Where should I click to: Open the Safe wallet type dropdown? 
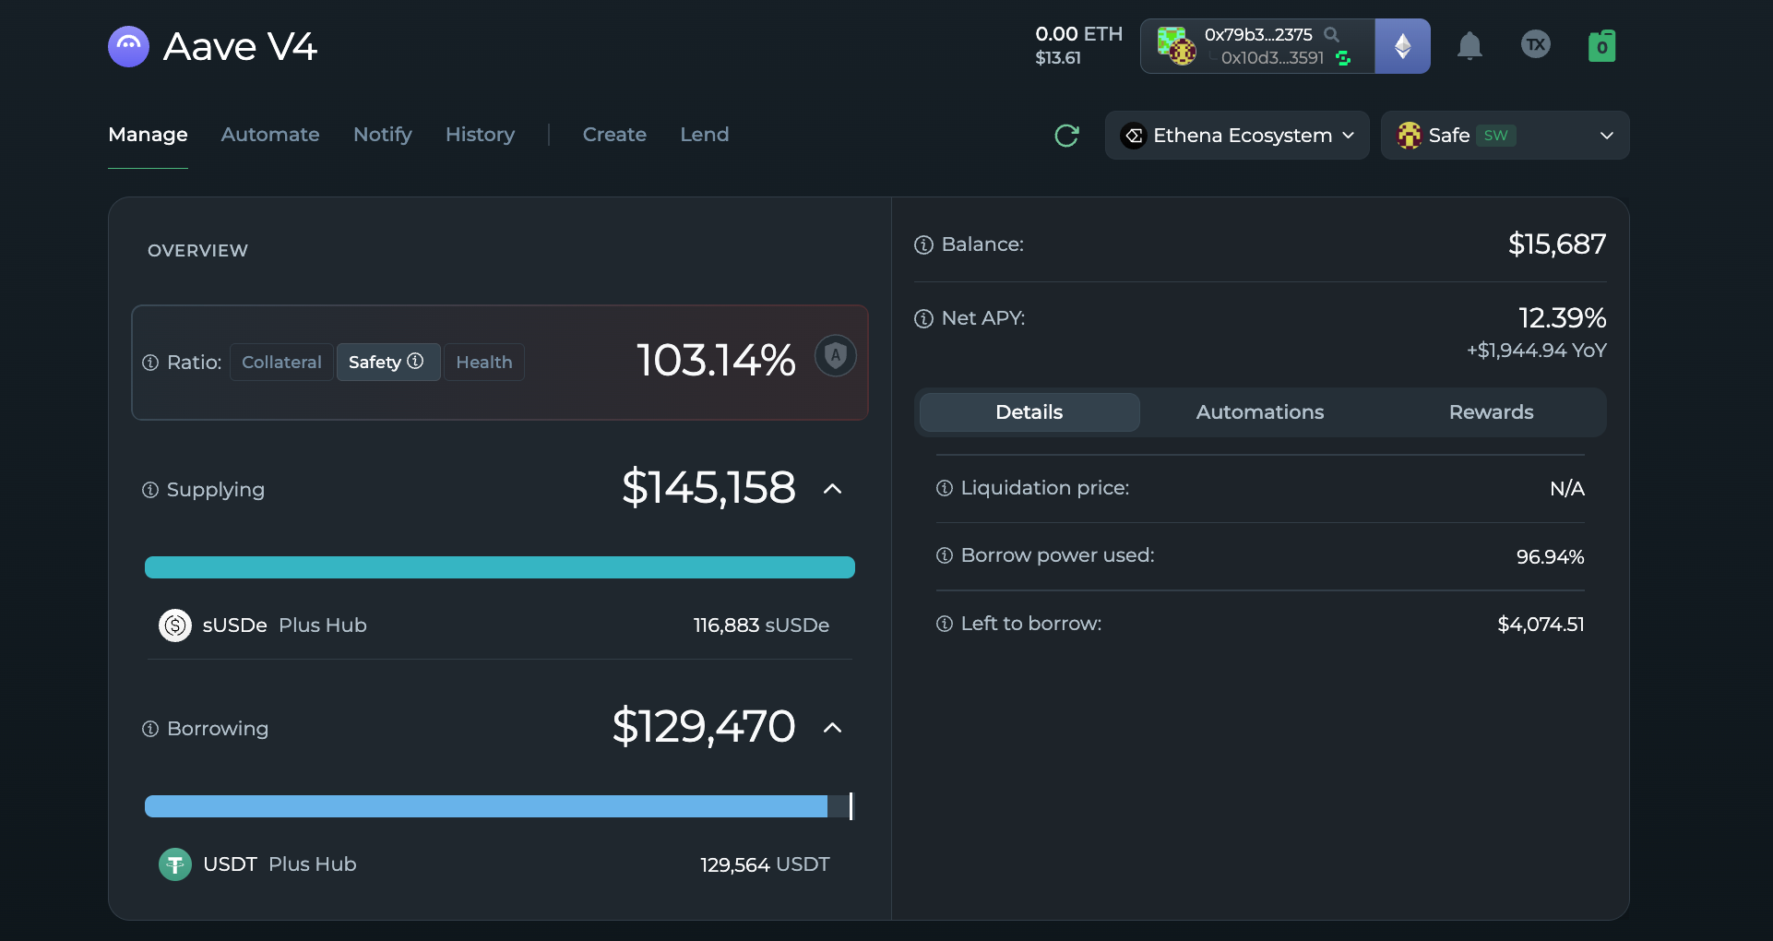[1505, 136]
